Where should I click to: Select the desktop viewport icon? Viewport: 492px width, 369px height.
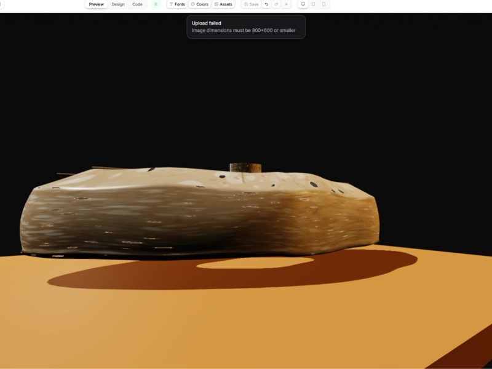(303, 4)
